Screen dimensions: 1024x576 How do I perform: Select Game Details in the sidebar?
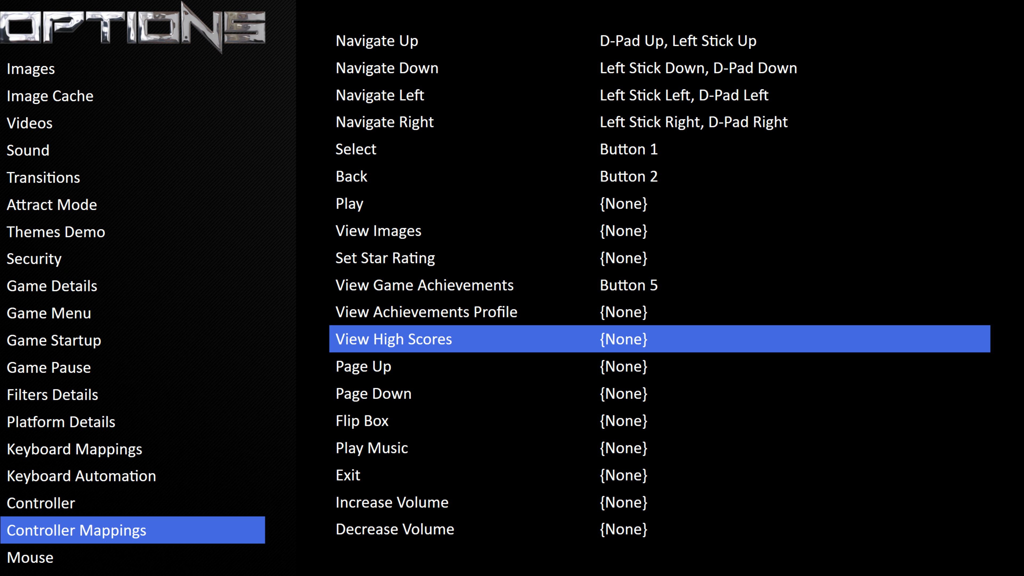pyautogui.click(x=133, y=286)
